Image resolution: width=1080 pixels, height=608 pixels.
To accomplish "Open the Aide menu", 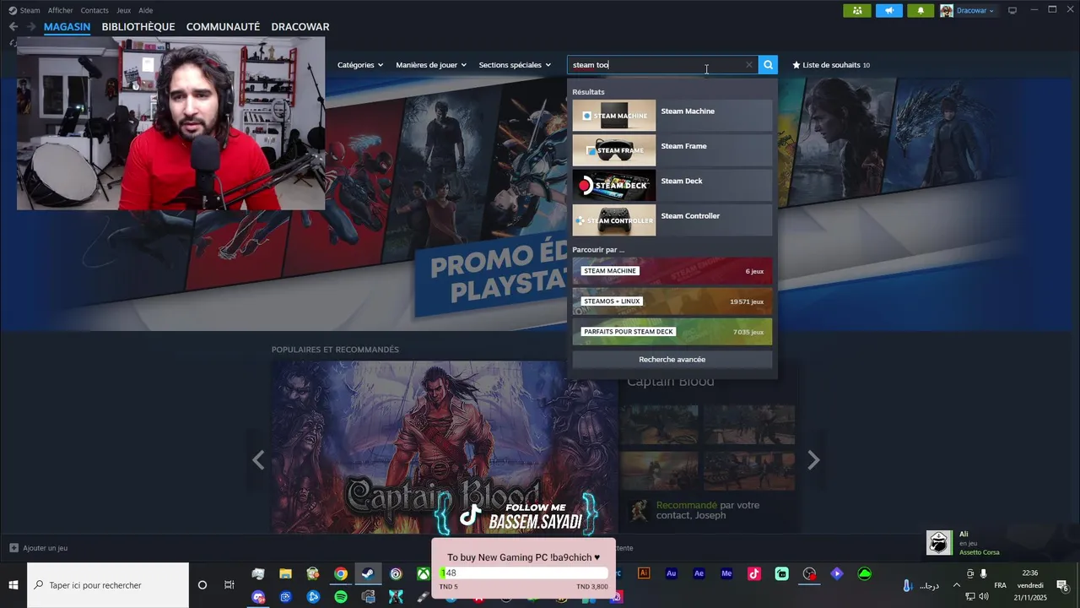I will [x=146, y=10].
